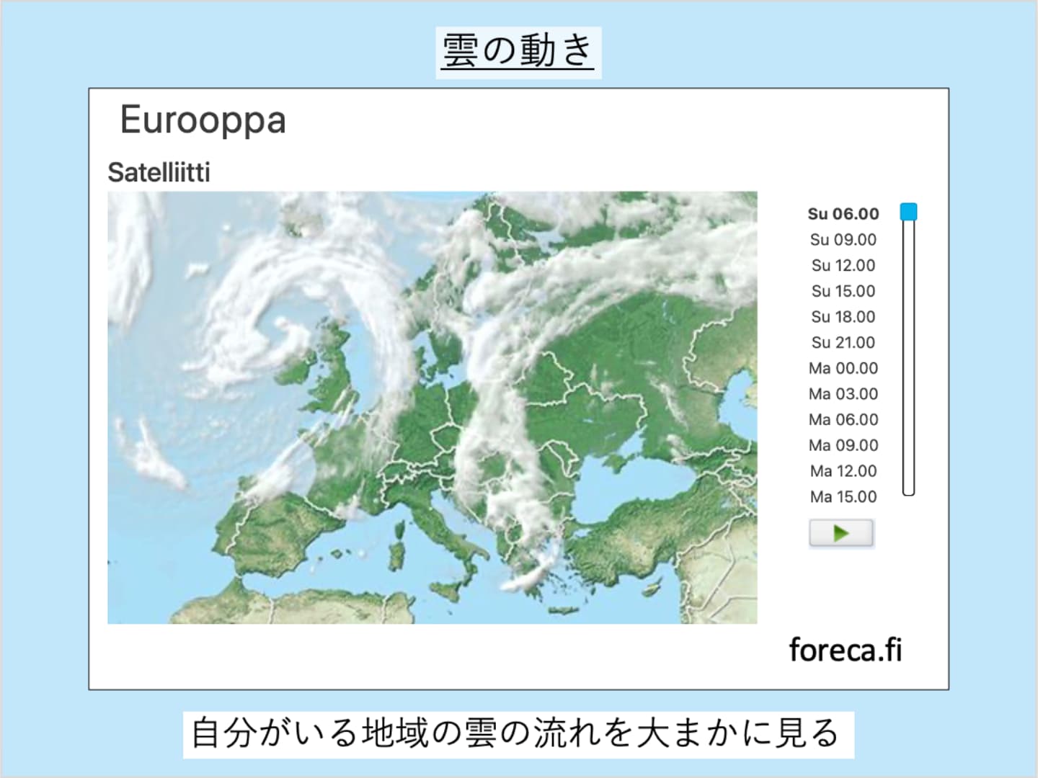The width and height of the screenshot is (1038, 778).
Task: Choose the Su 15.00 time entry
Action: pyautogui.click(x=843, y=291)
